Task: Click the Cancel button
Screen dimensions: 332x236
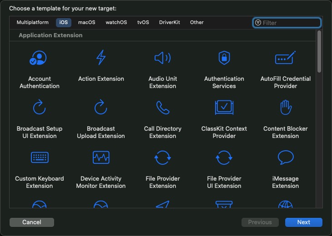Action: [x=32, y=222]
